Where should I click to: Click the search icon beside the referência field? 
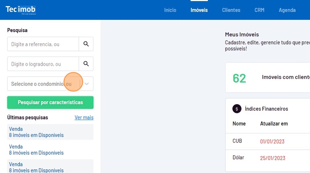coord(86,44)
